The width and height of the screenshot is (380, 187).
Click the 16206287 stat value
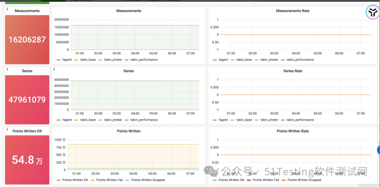(27, 40)
